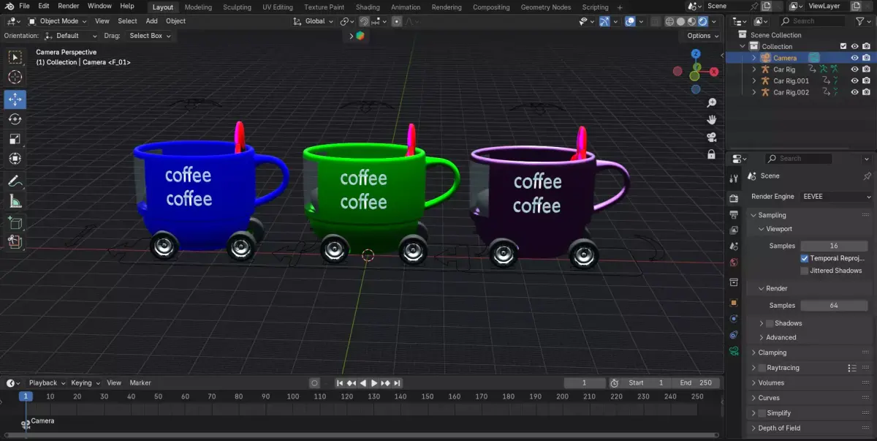The width and height of the screenshot is (877, 441).
Task: Enable Jittered Shadows checkbox
Action: 805,271
